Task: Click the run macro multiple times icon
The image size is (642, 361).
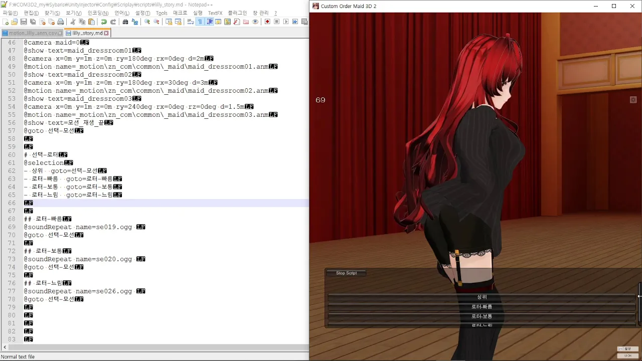Action: (295, 22)
